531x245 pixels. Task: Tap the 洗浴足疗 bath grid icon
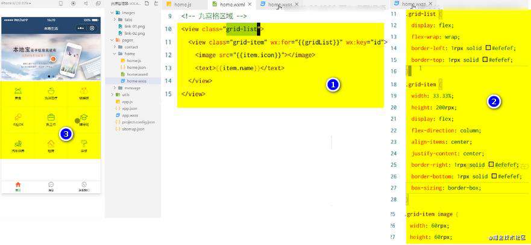point(51,91)
